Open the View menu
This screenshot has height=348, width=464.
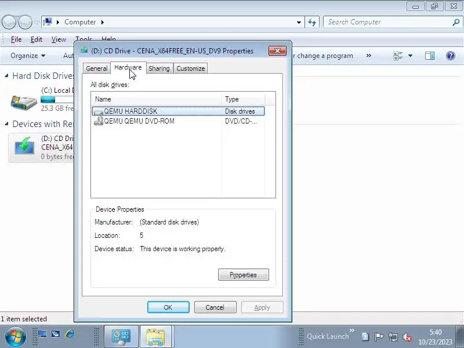coord(59,39)
